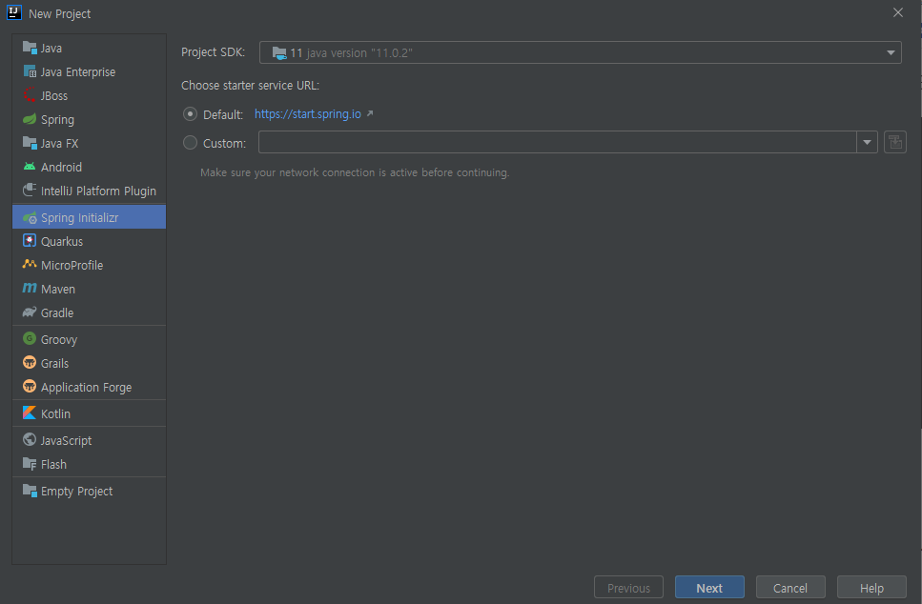Screen dimensions: 922x604
Task: Select the Grails list entry
Action: 90,363
